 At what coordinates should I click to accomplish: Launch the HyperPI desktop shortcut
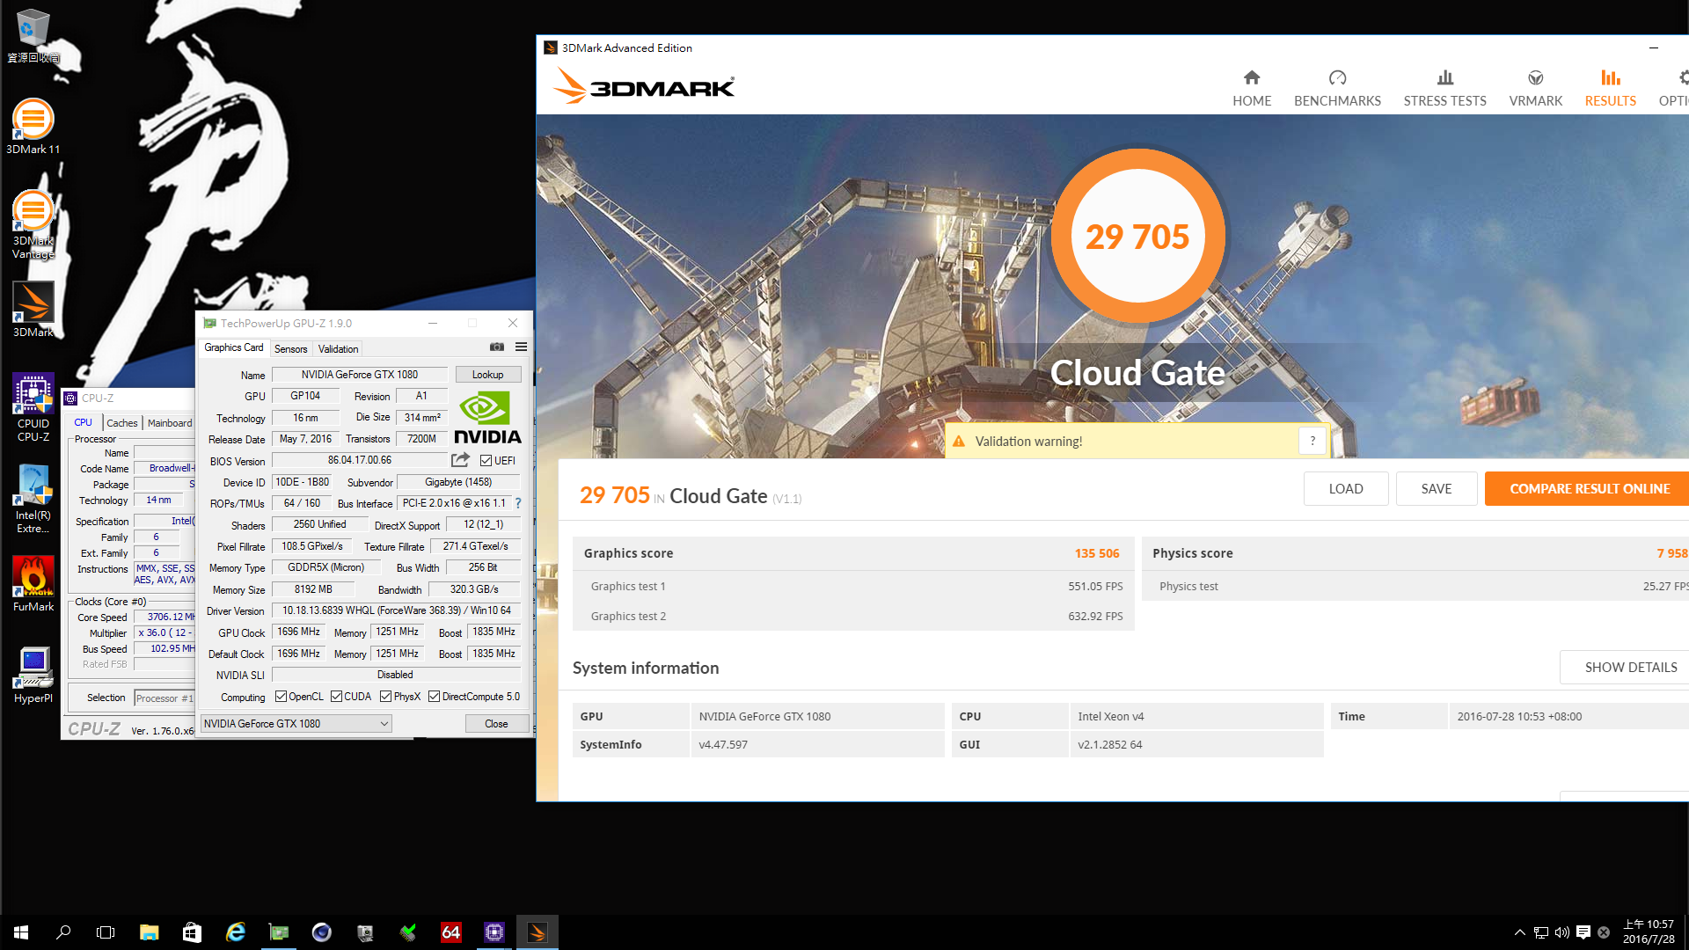coord(33,676)
